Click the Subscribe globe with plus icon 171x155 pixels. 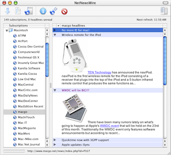(x=53, y=11)
